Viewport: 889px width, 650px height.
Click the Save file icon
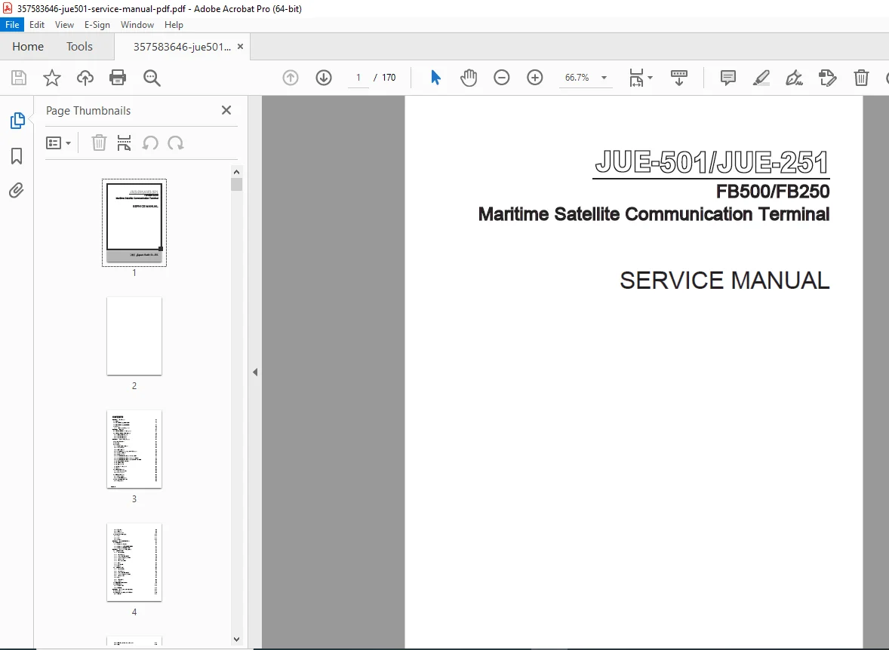pos(19,78)
